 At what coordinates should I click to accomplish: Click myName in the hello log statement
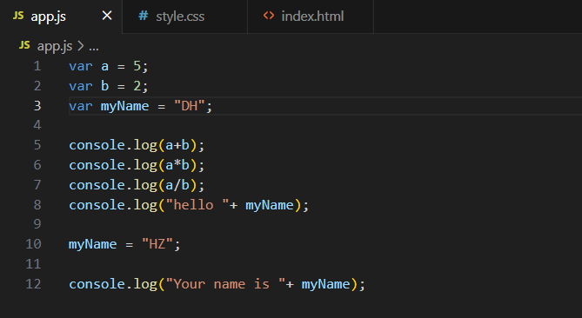click(270, 206)
